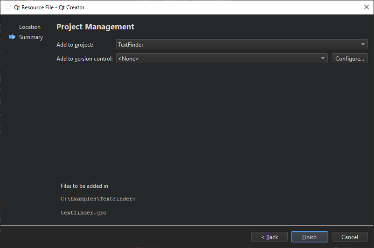Close the Qt Resource File dialog
The height and width of the screenshot is (248, 374).
point(366,7)
